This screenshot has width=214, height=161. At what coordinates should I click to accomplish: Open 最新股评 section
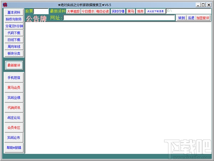pyautogui.click(x=14, y=65)
